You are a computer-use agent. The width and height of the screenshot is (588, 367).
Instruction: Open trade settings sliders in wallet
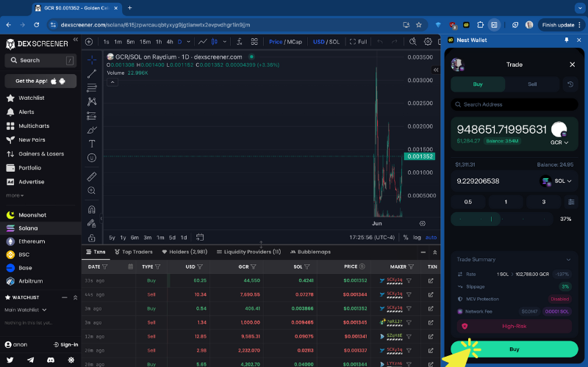571,202
